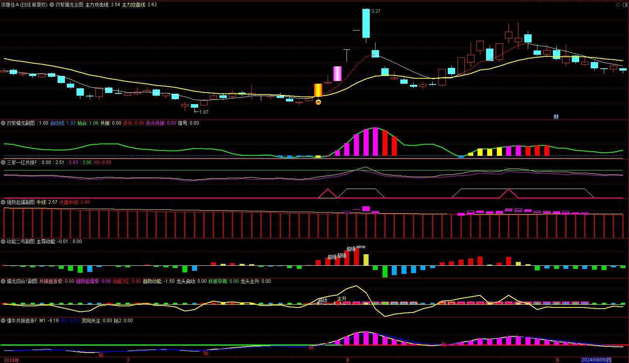Open dropdown beside 强势起爆副图 title

(x=3, y=202)
